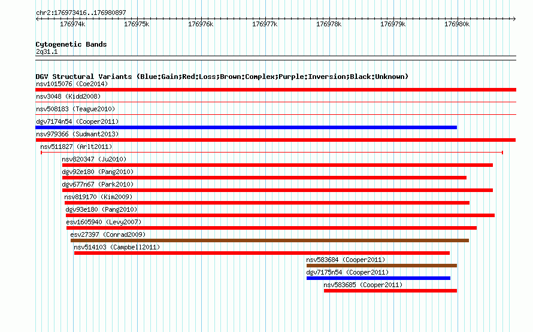533x332 pixels.
Task: Open the dgv92e180 (Pang2010) label
Action: [x=98, y=172]
